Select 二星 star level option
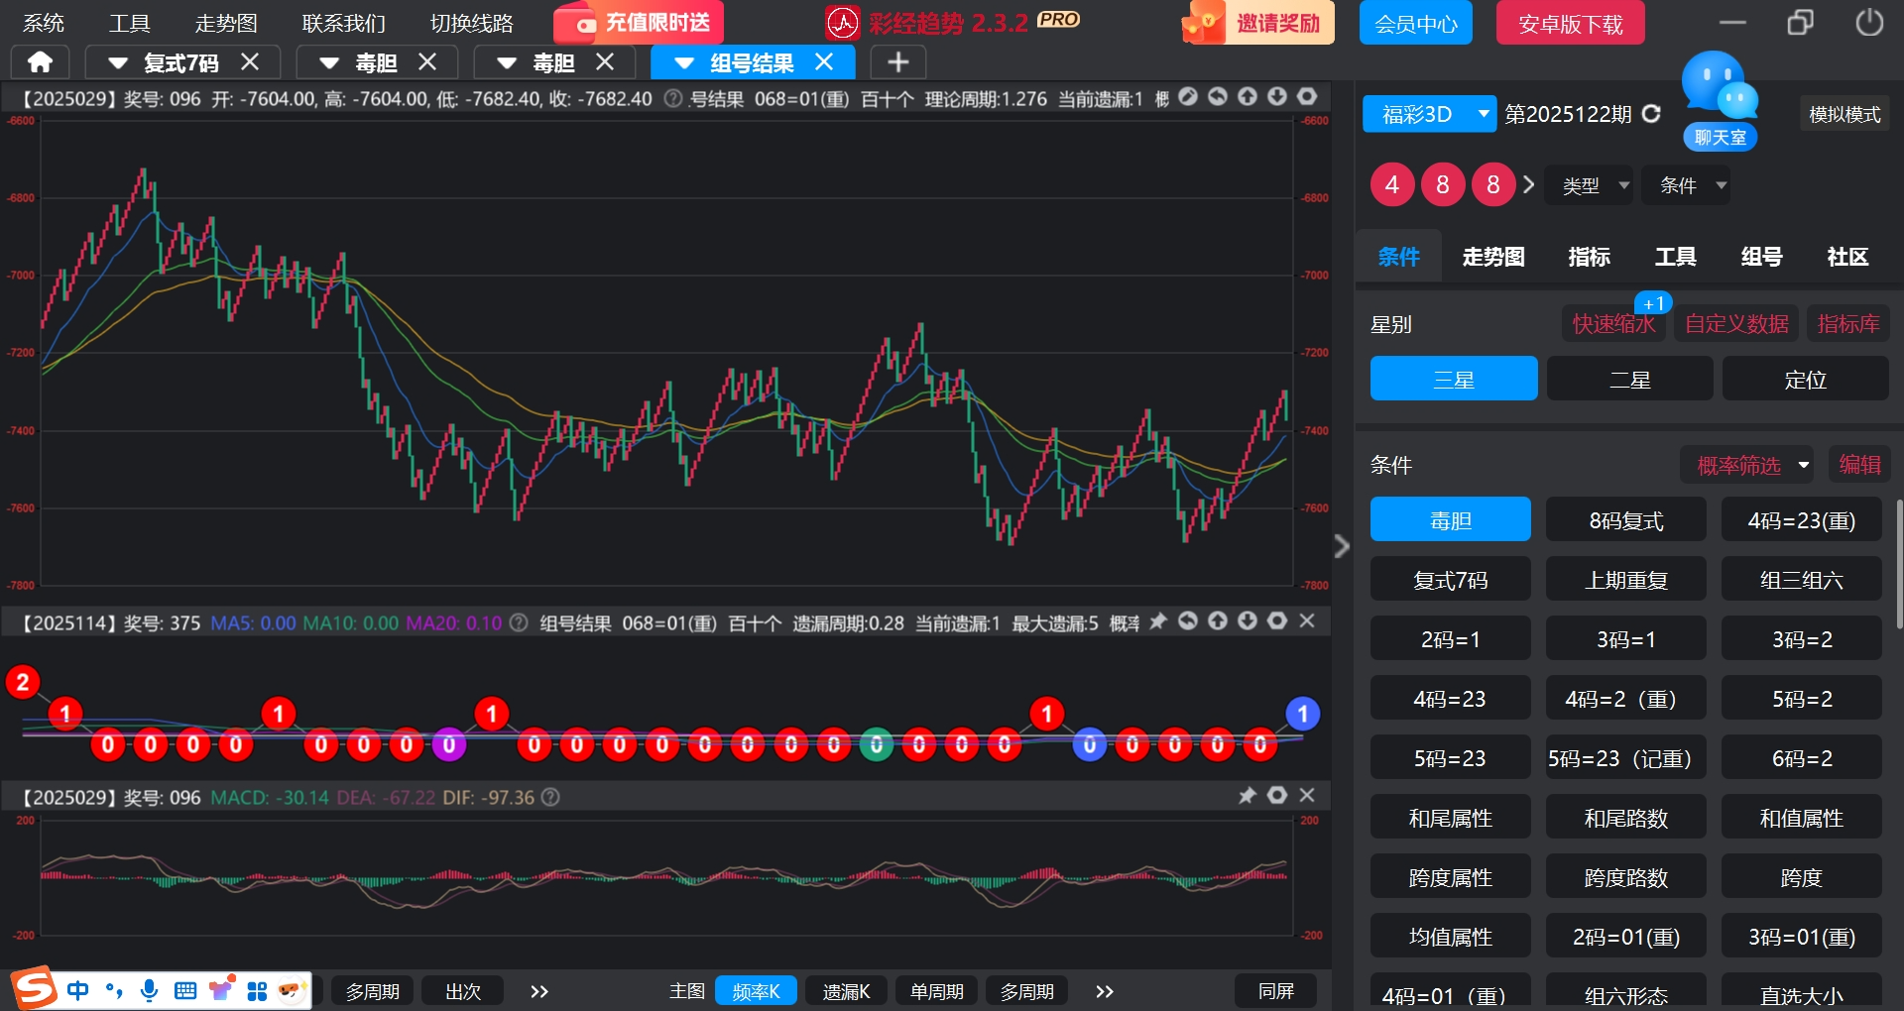The image size is (1904, 1011). 1629,379
